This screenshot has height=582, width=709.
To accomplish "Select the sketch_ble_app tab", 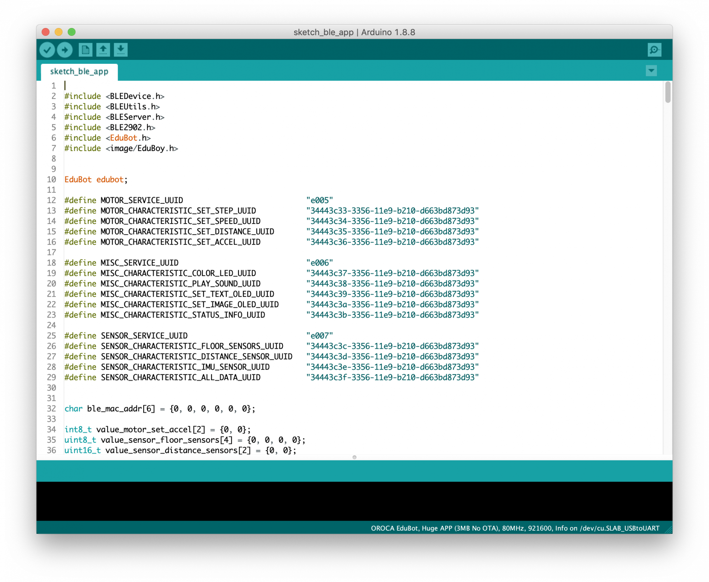I will pos(79,72).
